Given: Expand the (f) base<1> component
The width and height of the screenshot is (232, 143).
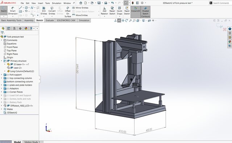Looking at the screenshot, I should 5,64.
